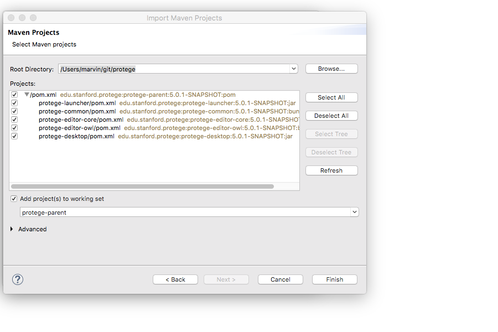Click the red close window button
The width and height of the screenshot is (498, 332).
pyautogui.click(x=11, y=18)
